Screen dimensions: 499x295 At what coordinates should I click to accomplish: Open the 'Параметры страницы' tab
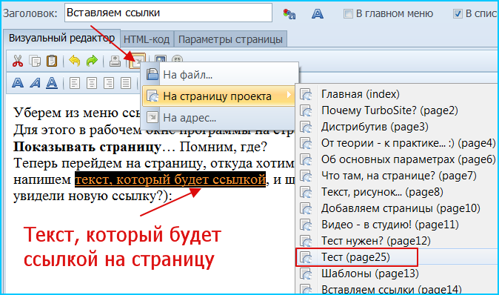(230, 39)
